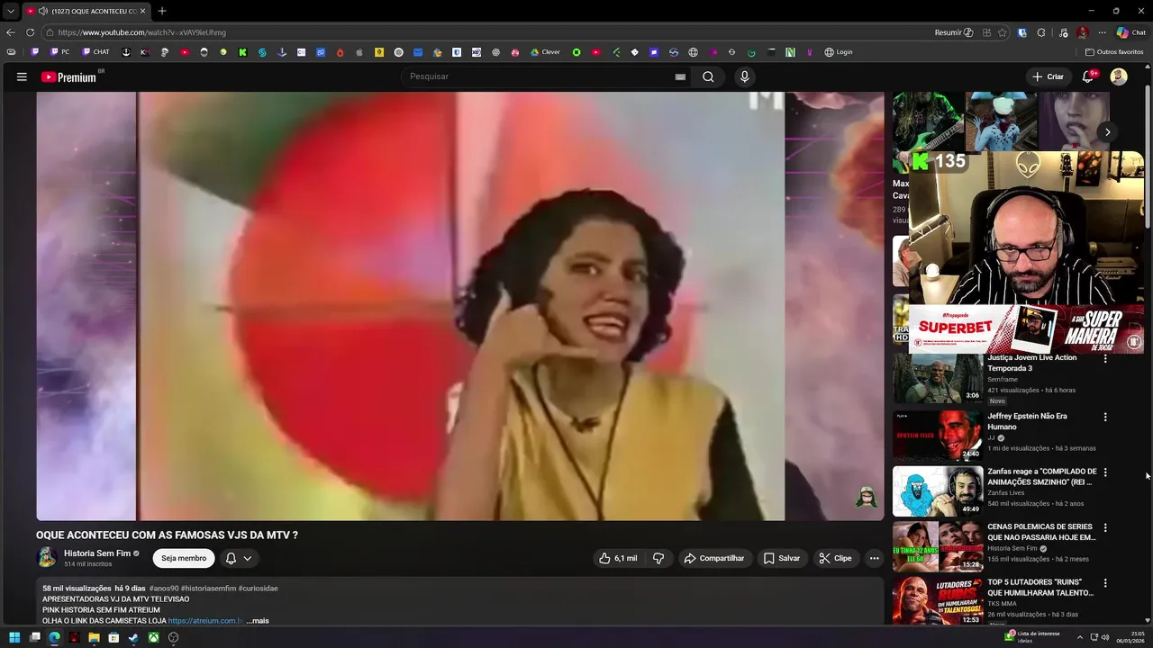Open a new browser tab

[x=162, y=11]
